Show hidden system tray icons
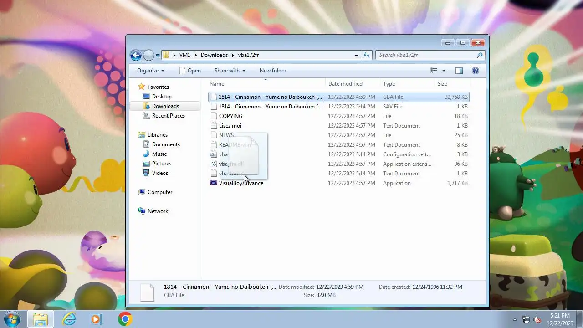Image resolution: width=583 pixels, height=328 pixels. (x=515, y=320)
